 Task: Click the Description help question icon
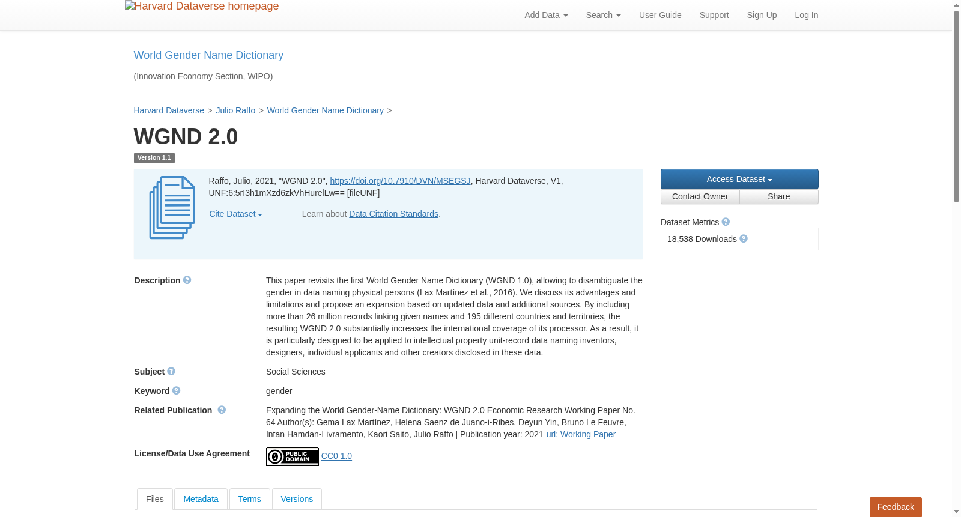187,280
